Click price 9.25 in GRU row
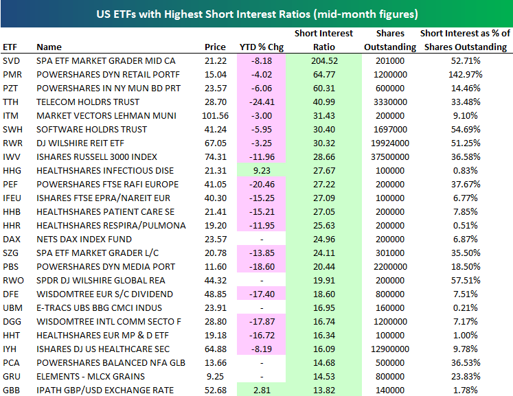 coord(215,377)
